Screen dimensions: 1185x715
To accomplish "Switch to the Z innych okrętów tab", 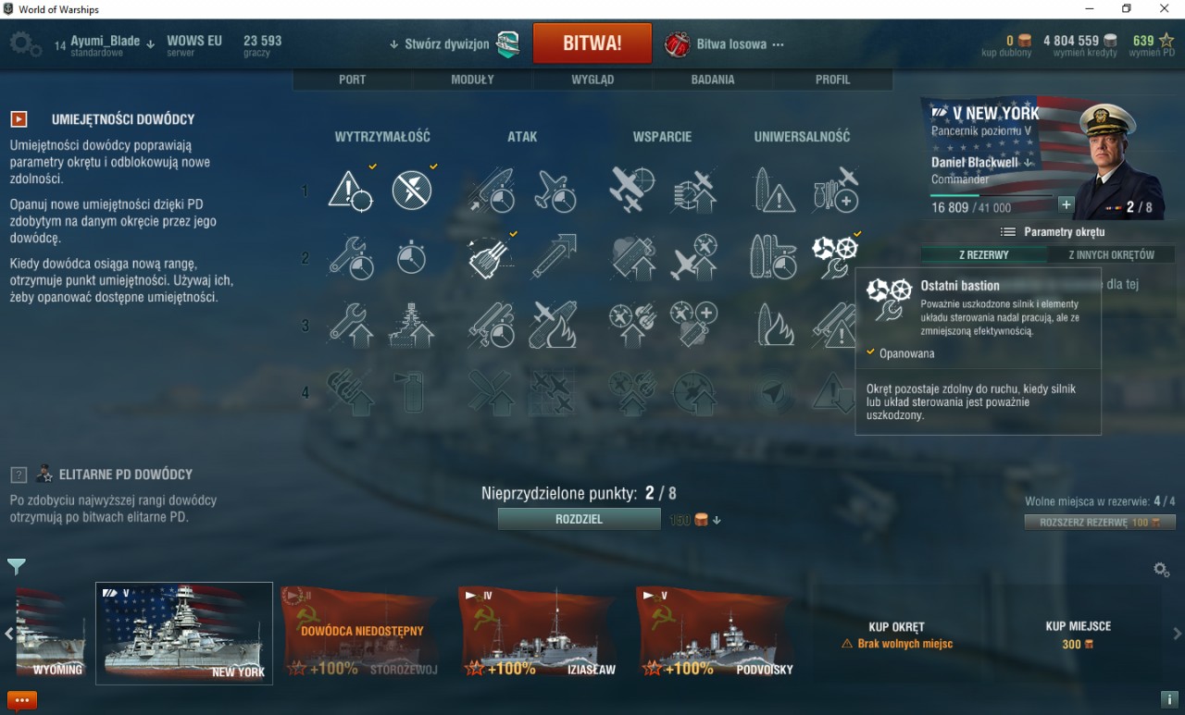I will [x=1111, y=254].
